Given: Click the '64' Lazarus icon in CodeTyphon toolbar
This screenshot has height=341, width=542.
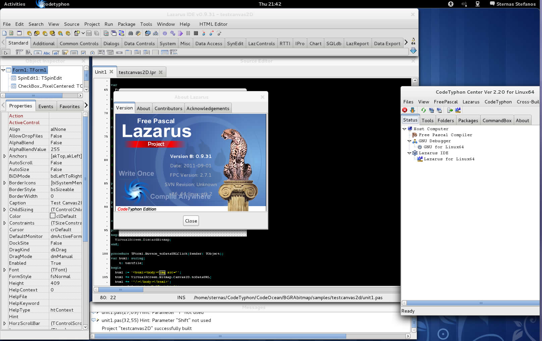Looking at the screenshot, I should 458,110.
